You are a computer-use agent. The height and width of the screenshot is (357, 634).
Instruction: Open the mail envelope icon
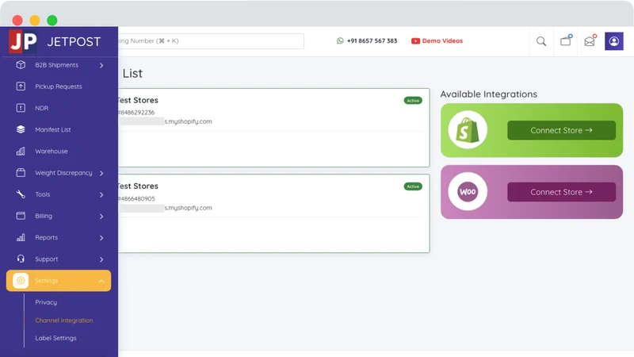(590, 40)
